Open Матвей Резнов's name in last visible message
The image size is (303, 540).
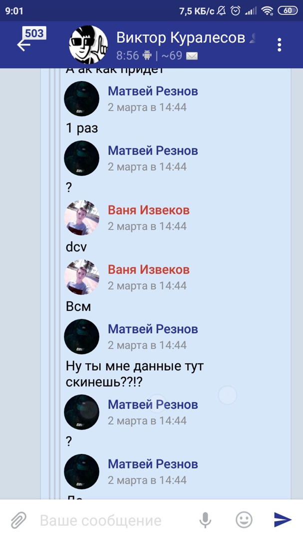153,464
